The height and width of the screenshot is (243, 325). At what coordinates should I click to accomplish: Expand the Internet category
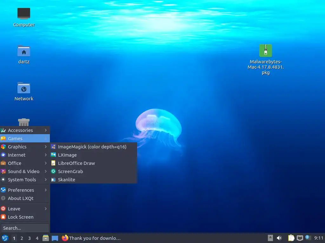click(x=25, y=155)
